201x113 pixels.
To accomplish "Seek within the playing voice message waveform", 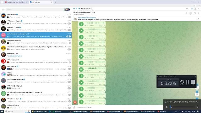I will (x=95, y=68).
